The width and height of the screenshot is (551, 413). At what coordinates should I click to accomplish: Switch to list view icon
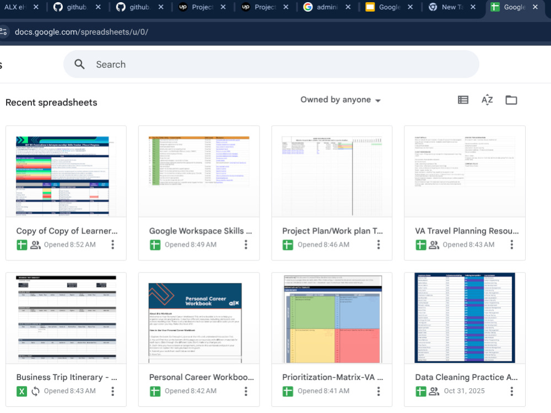point(463,100)
